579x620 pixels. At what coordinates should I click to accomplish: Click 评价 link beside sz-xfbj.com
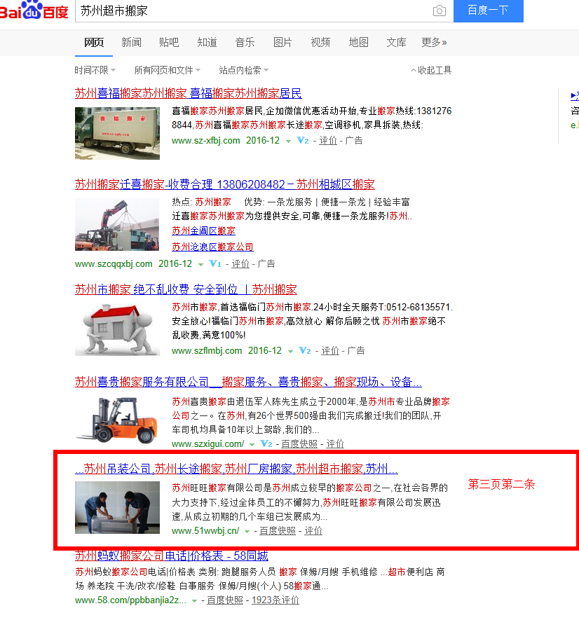click(328, 141)
